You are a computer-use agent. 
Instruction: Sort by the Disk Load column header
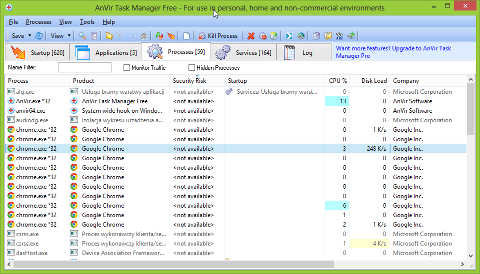click(370, 81)
